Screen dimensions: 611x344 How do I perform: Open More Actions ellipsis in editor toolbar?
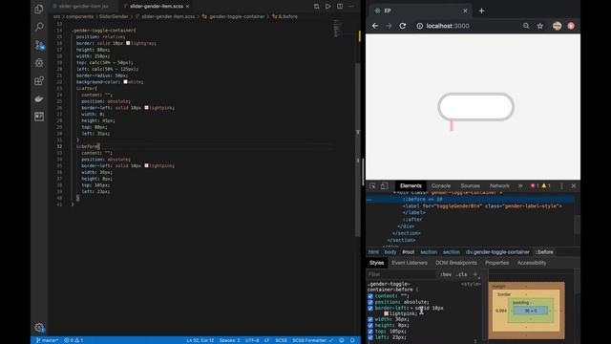(351, 7)
